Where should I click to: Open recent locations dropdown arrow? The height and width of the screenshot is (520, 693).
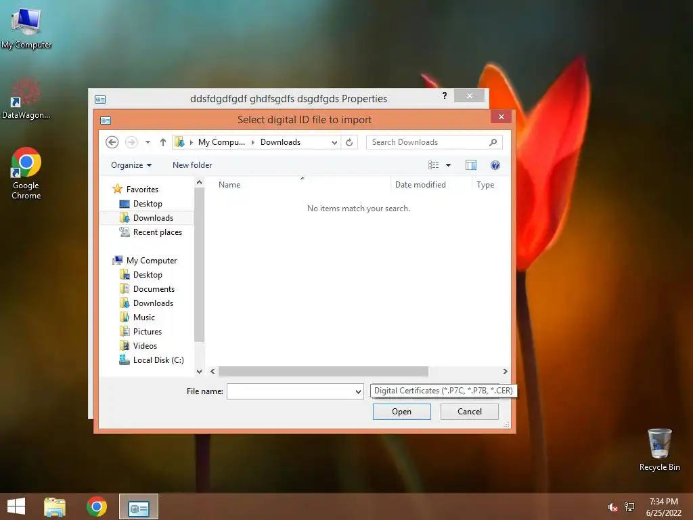tap(148, 142)
